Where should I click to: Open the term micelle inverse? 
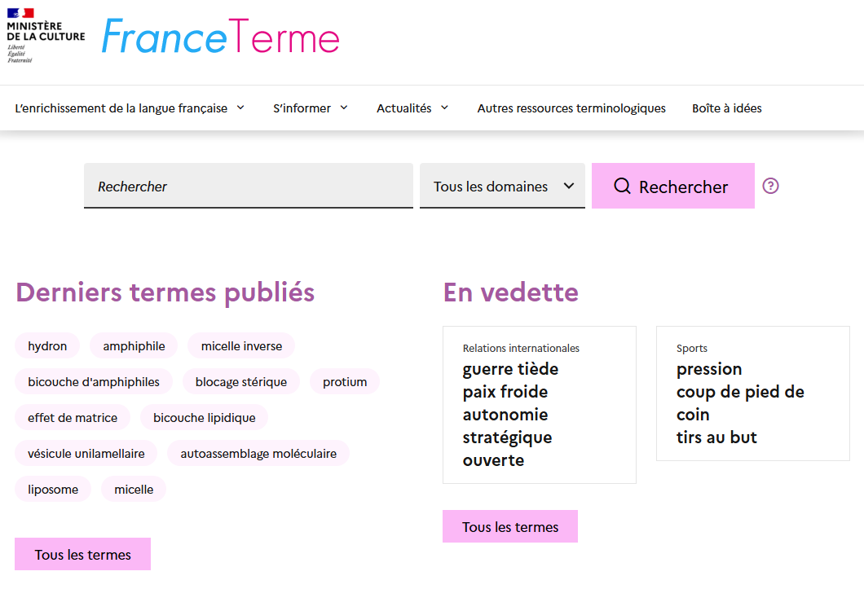click(x=241, y=346)
